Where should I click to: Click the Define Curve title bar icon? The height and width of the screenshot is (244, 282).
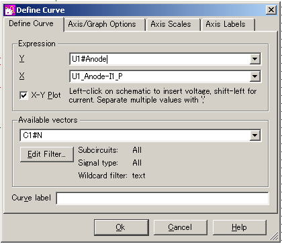10,10
